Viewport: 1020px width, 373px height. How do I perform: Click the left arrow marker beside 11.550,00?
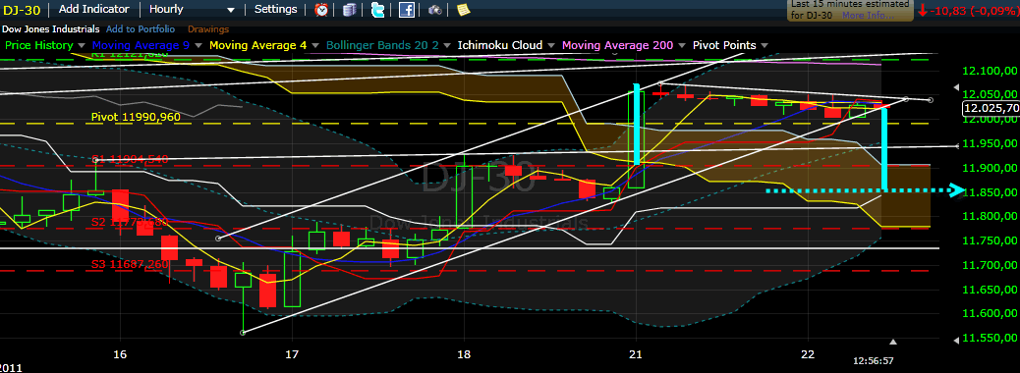[955, 340]
